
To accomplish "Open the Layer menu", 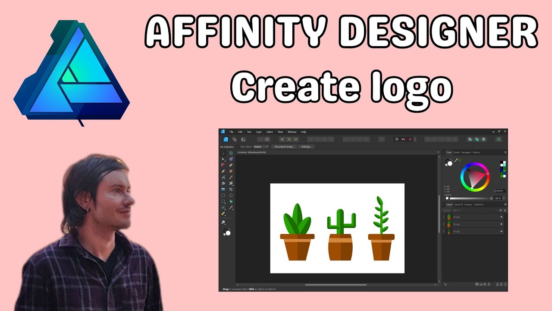I will [259, 132].
